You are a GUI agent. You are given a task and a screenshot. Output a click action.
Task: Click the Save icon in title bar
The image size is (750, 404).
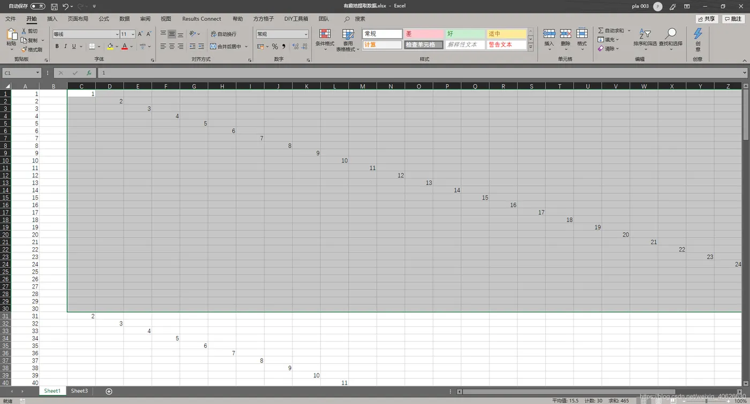pyautogui.click(x=54, y=6)
